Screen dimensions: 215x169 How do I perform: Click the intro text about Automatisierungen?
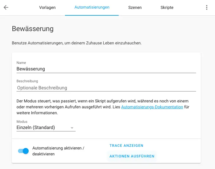pyautogui.click(x=77, y=43)
